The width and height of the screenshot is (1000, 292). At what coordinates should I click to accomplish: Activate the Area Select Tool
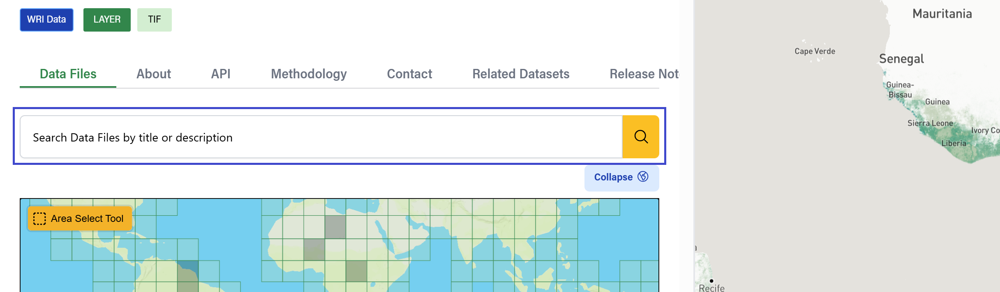click(80, 219)
